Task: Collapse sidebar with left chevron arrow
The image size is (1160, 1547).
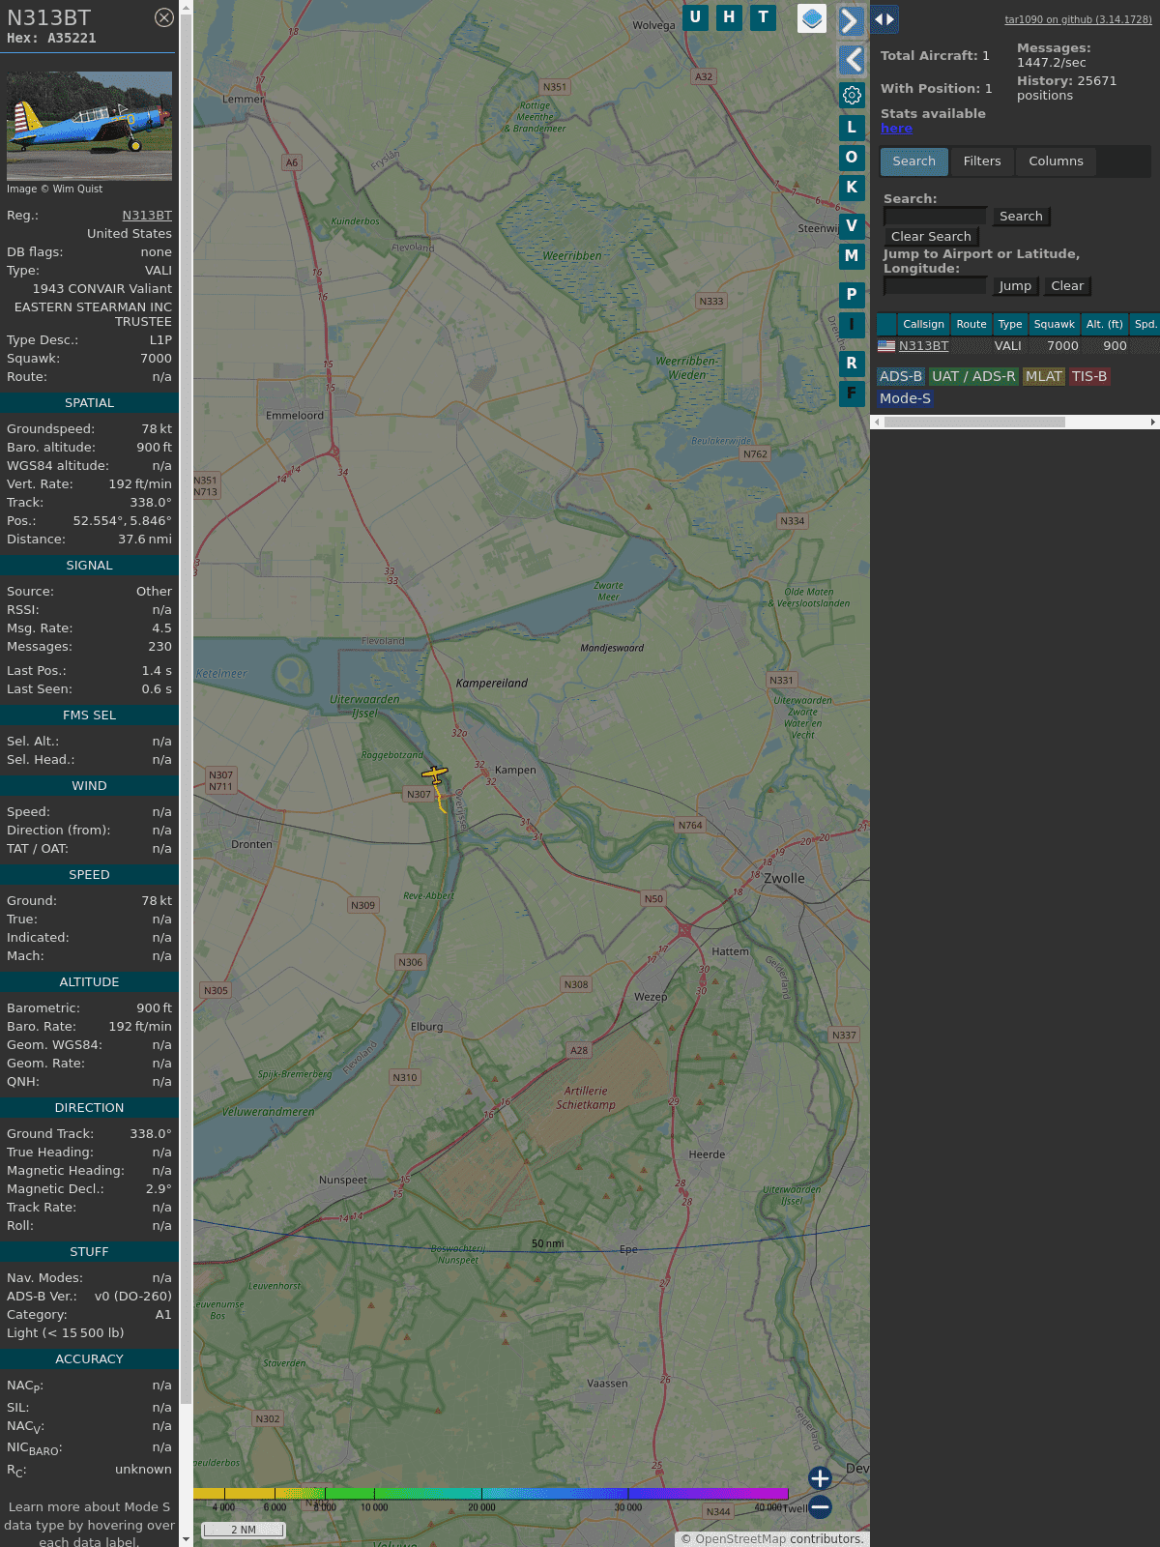Action: point(852,60)
